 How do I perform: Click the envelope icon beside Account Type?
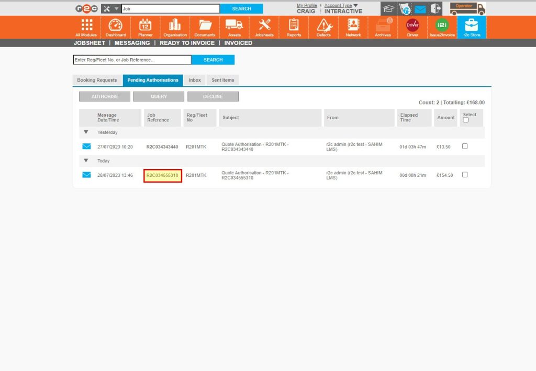click(x=420, y=8)
